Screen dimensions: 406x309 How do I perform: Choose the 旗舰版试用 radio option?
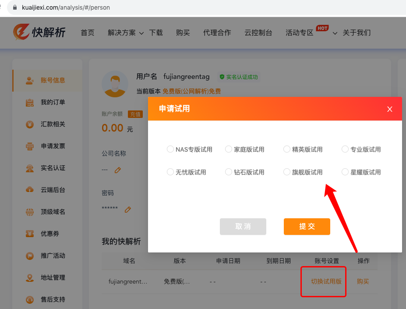pos(287,172)
